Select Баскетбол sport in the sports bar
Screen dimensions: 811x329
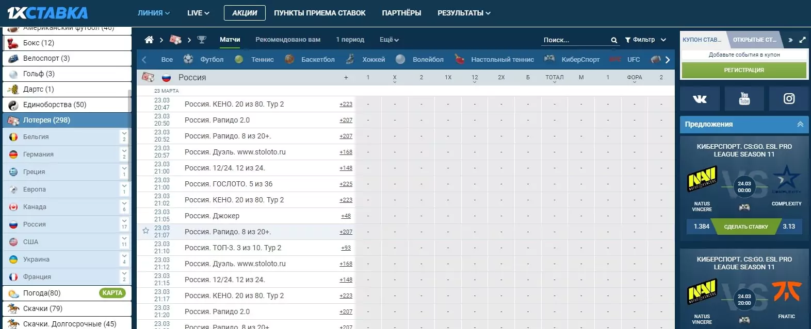[x=310, y=59]
